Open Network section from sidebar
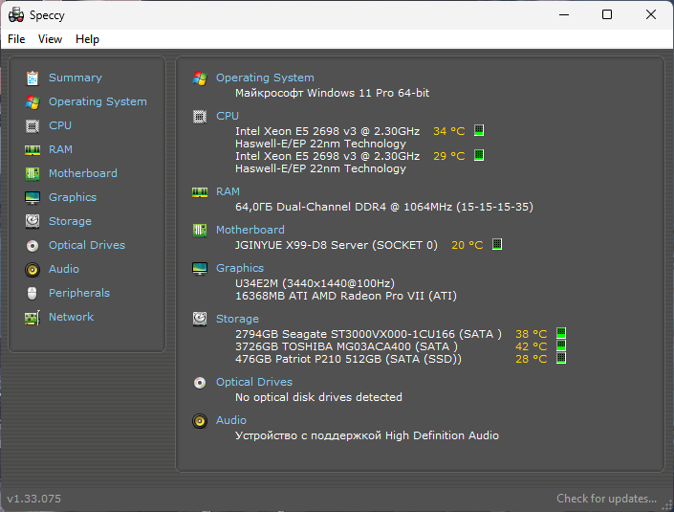The width and height of the screenshot is (674, 512). point(71,317)
